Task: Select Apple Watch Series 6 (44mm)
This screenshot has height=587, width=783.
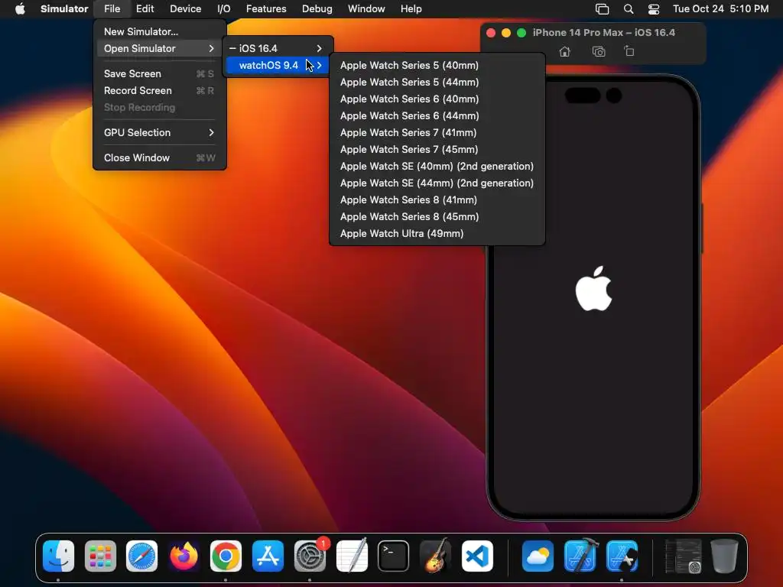Action: 437,116
